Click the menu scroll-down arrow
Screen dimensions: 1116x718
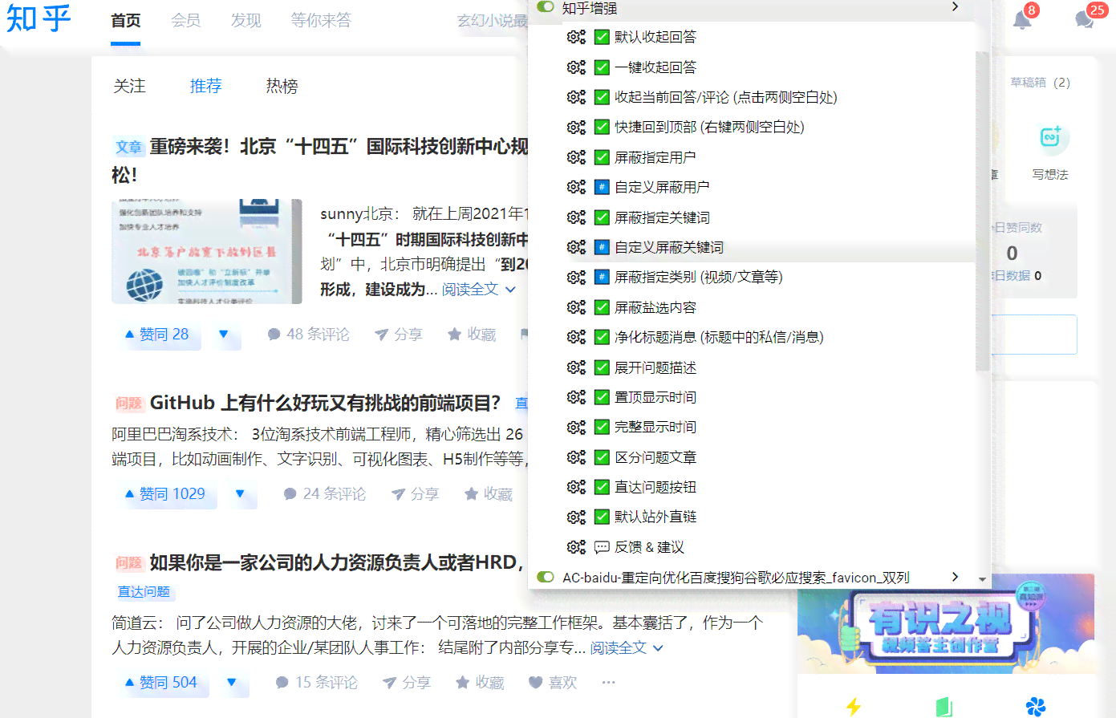[982, 579]
